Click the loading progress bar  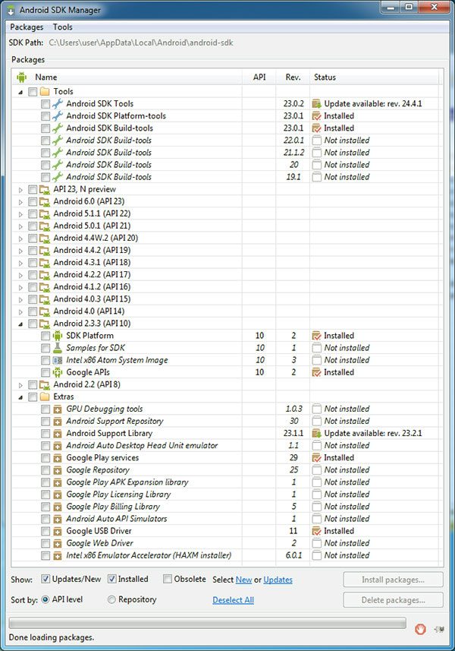click(207, 623)
